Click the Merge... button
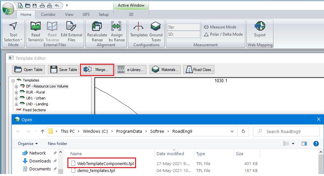324x176 pixels. (97, 70)
